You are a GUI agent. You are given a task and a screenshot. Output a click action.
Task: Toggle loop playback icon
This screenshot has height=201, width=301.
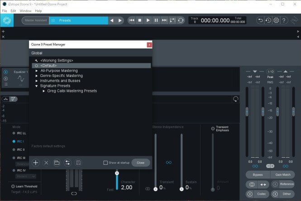tap(181, 20)
